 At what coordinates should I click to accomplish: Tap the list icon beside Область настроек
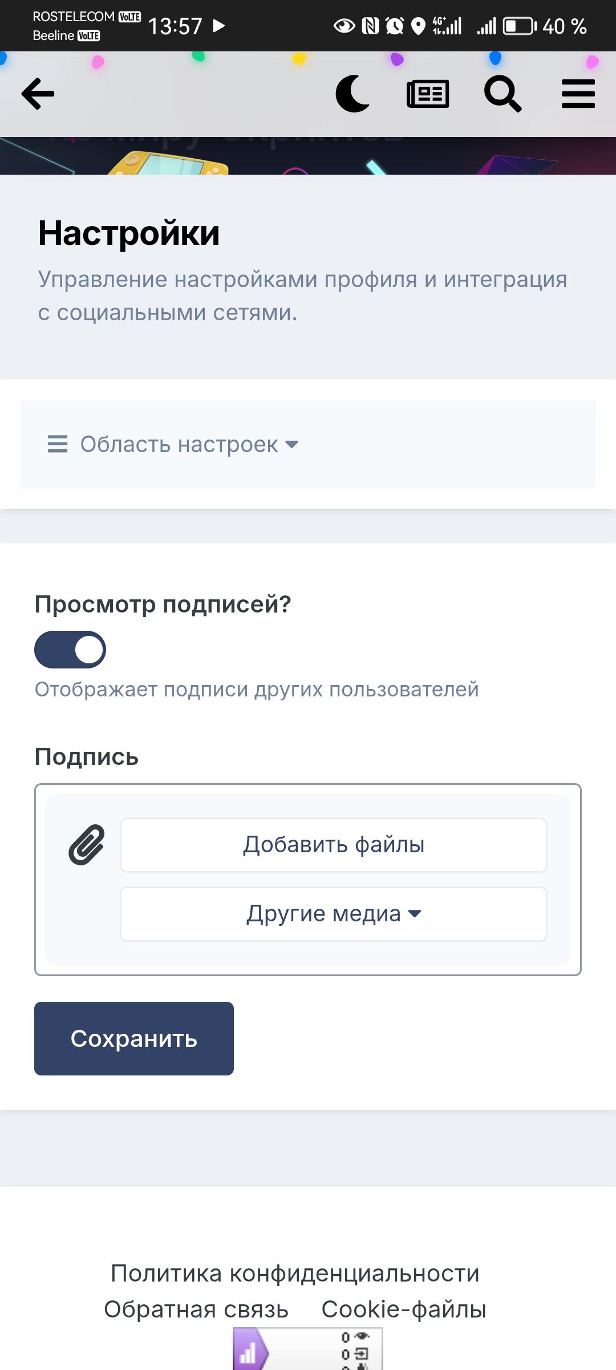click(x=58, y=444)
